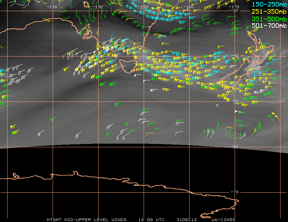Image resolution: width=288 pixels, height=222 pixels.
Task: Click the -40 latitude label
Action: click(x=235, y=56)
